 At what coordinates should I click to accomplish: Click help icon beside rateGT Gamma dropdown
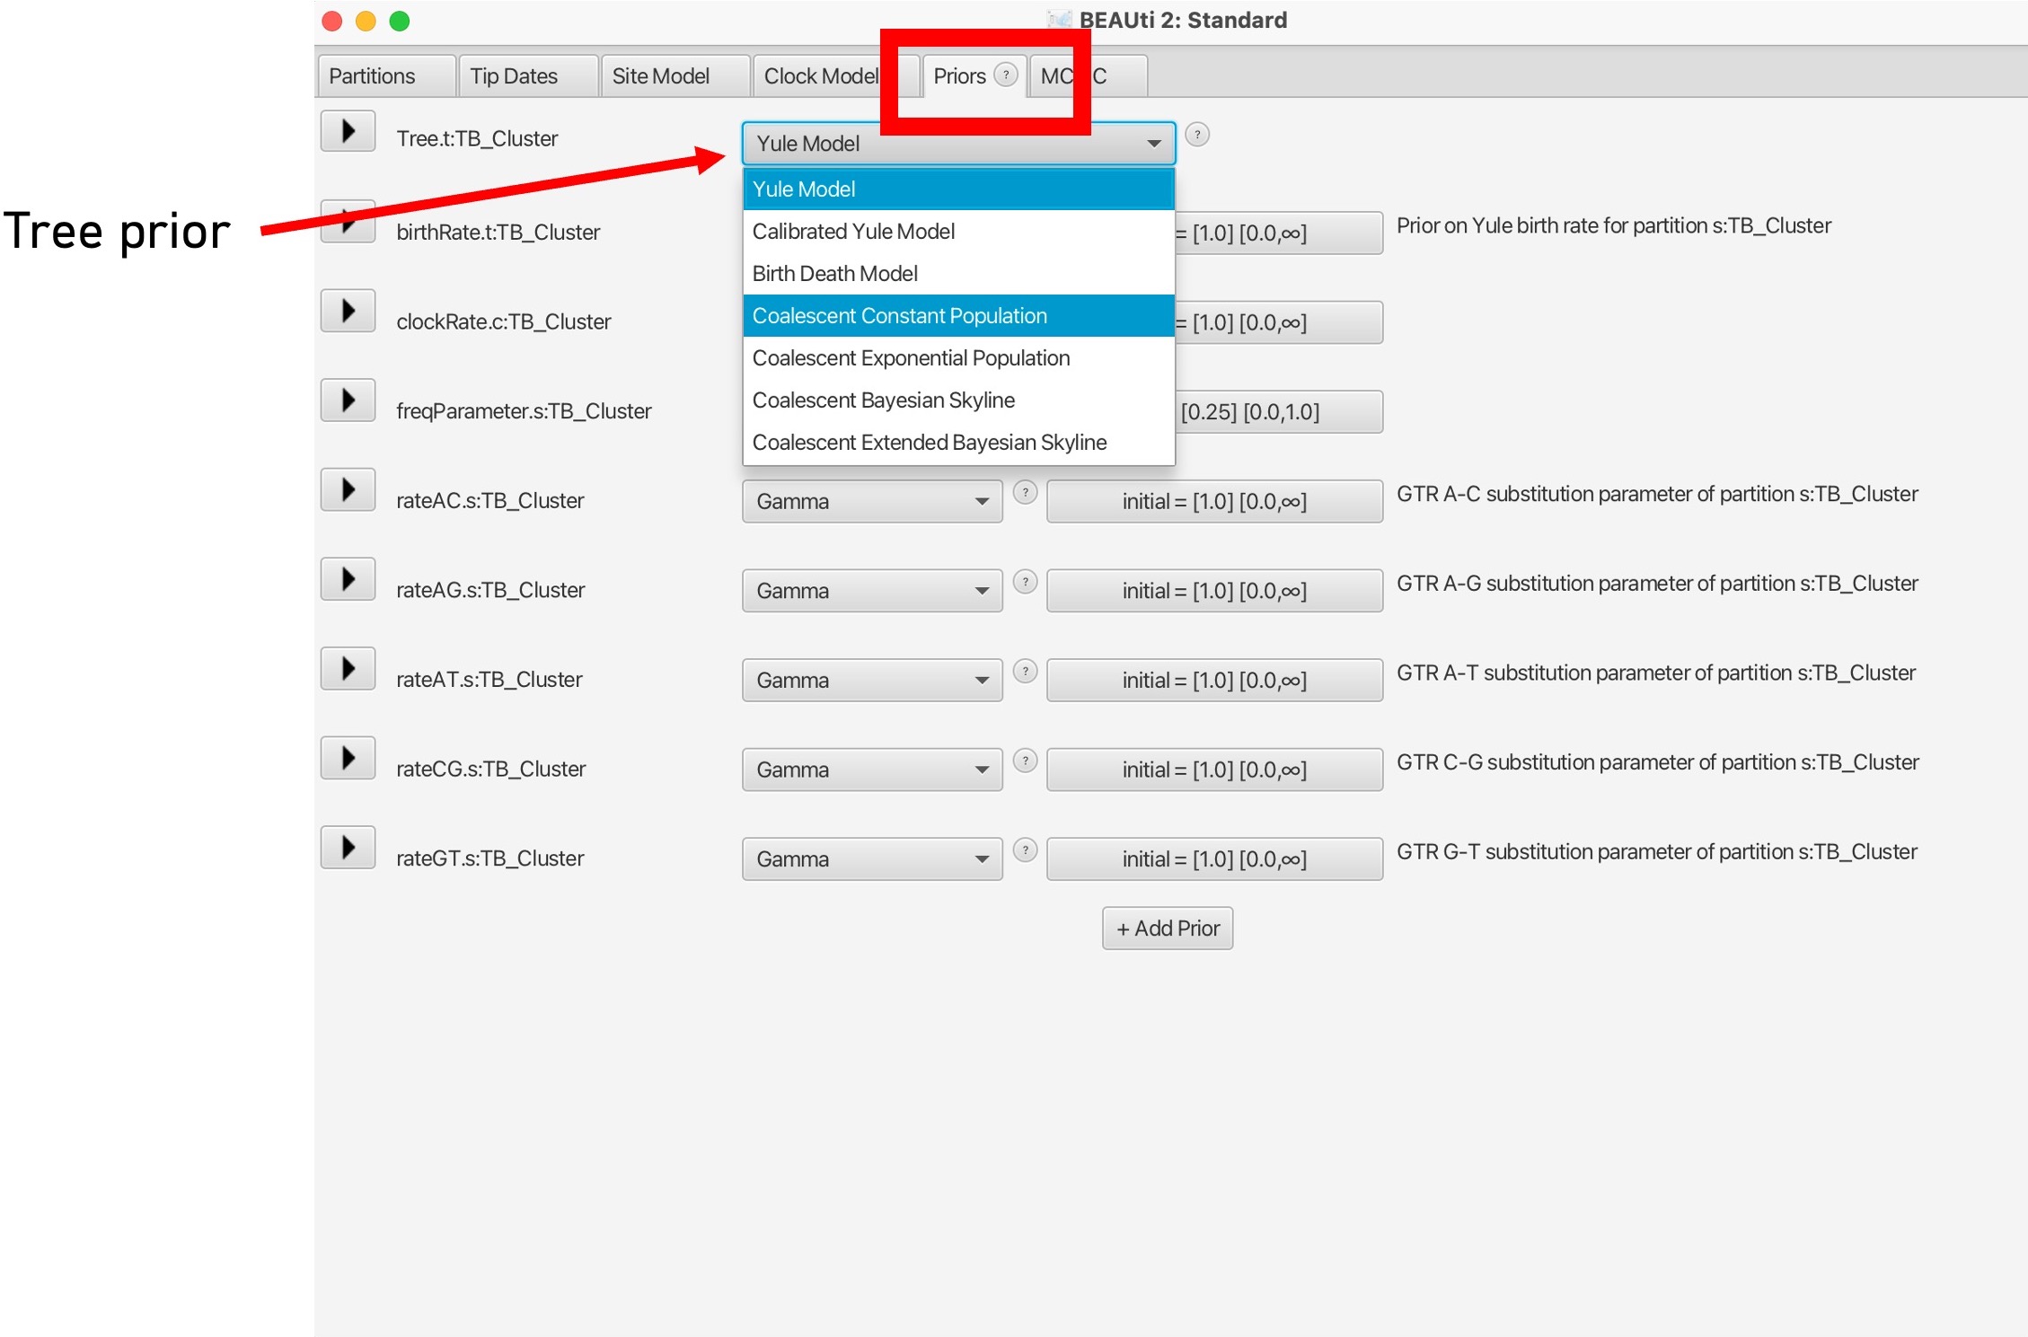1025,850
